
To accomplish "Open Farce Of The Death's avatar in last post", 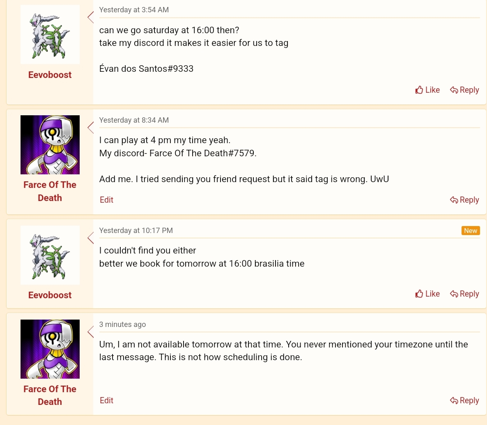I will pos(50,349).
